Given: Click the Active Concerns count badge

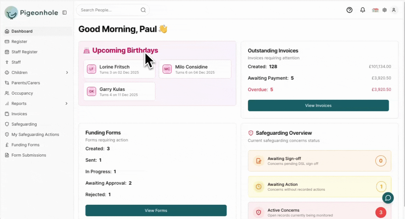Looking at the screenshot, I should [x=381, y=212].
